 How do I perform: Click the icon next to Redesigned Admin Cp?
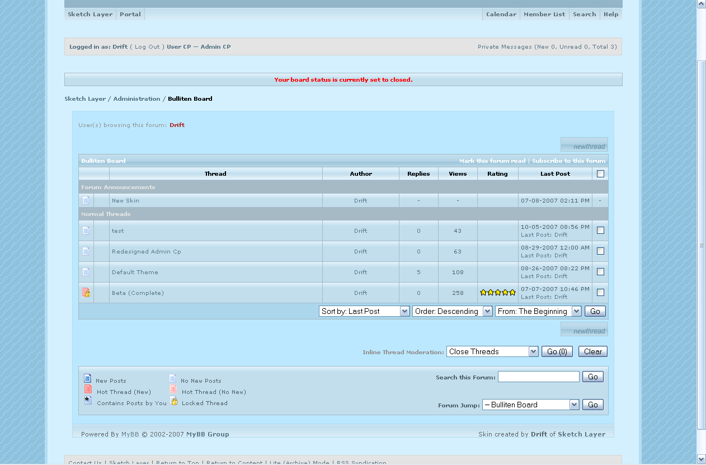pos(86,251)
